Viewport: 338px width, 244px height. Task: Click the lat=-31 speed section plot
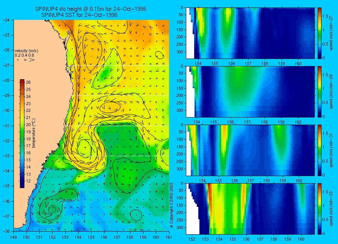tap(250, 150)
